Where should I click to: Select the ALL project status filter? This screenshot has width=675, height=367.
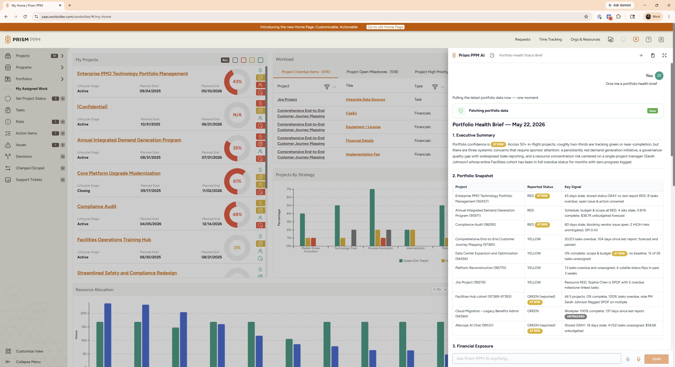[x=225, y=60]
